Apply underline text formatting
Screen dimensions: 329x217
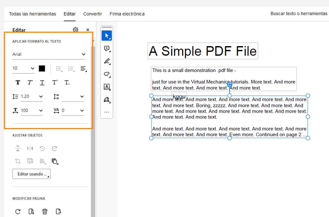(42, 82)
